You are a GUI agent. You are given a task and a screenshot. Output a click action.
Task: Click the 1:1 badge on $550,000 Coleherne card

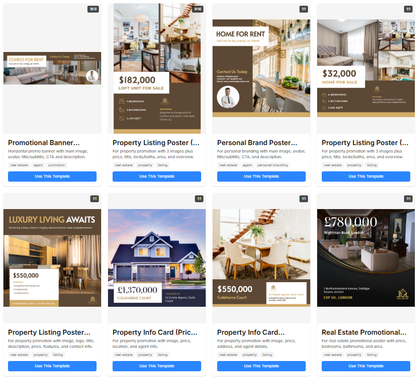point(304,199)
